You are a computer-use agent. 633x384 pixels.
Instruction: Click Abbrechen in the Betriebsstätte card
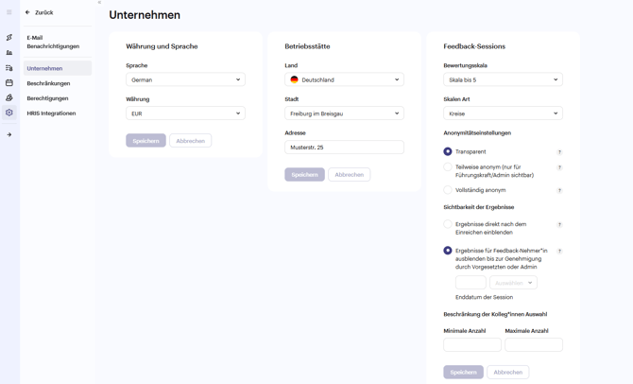coord(349,175)
